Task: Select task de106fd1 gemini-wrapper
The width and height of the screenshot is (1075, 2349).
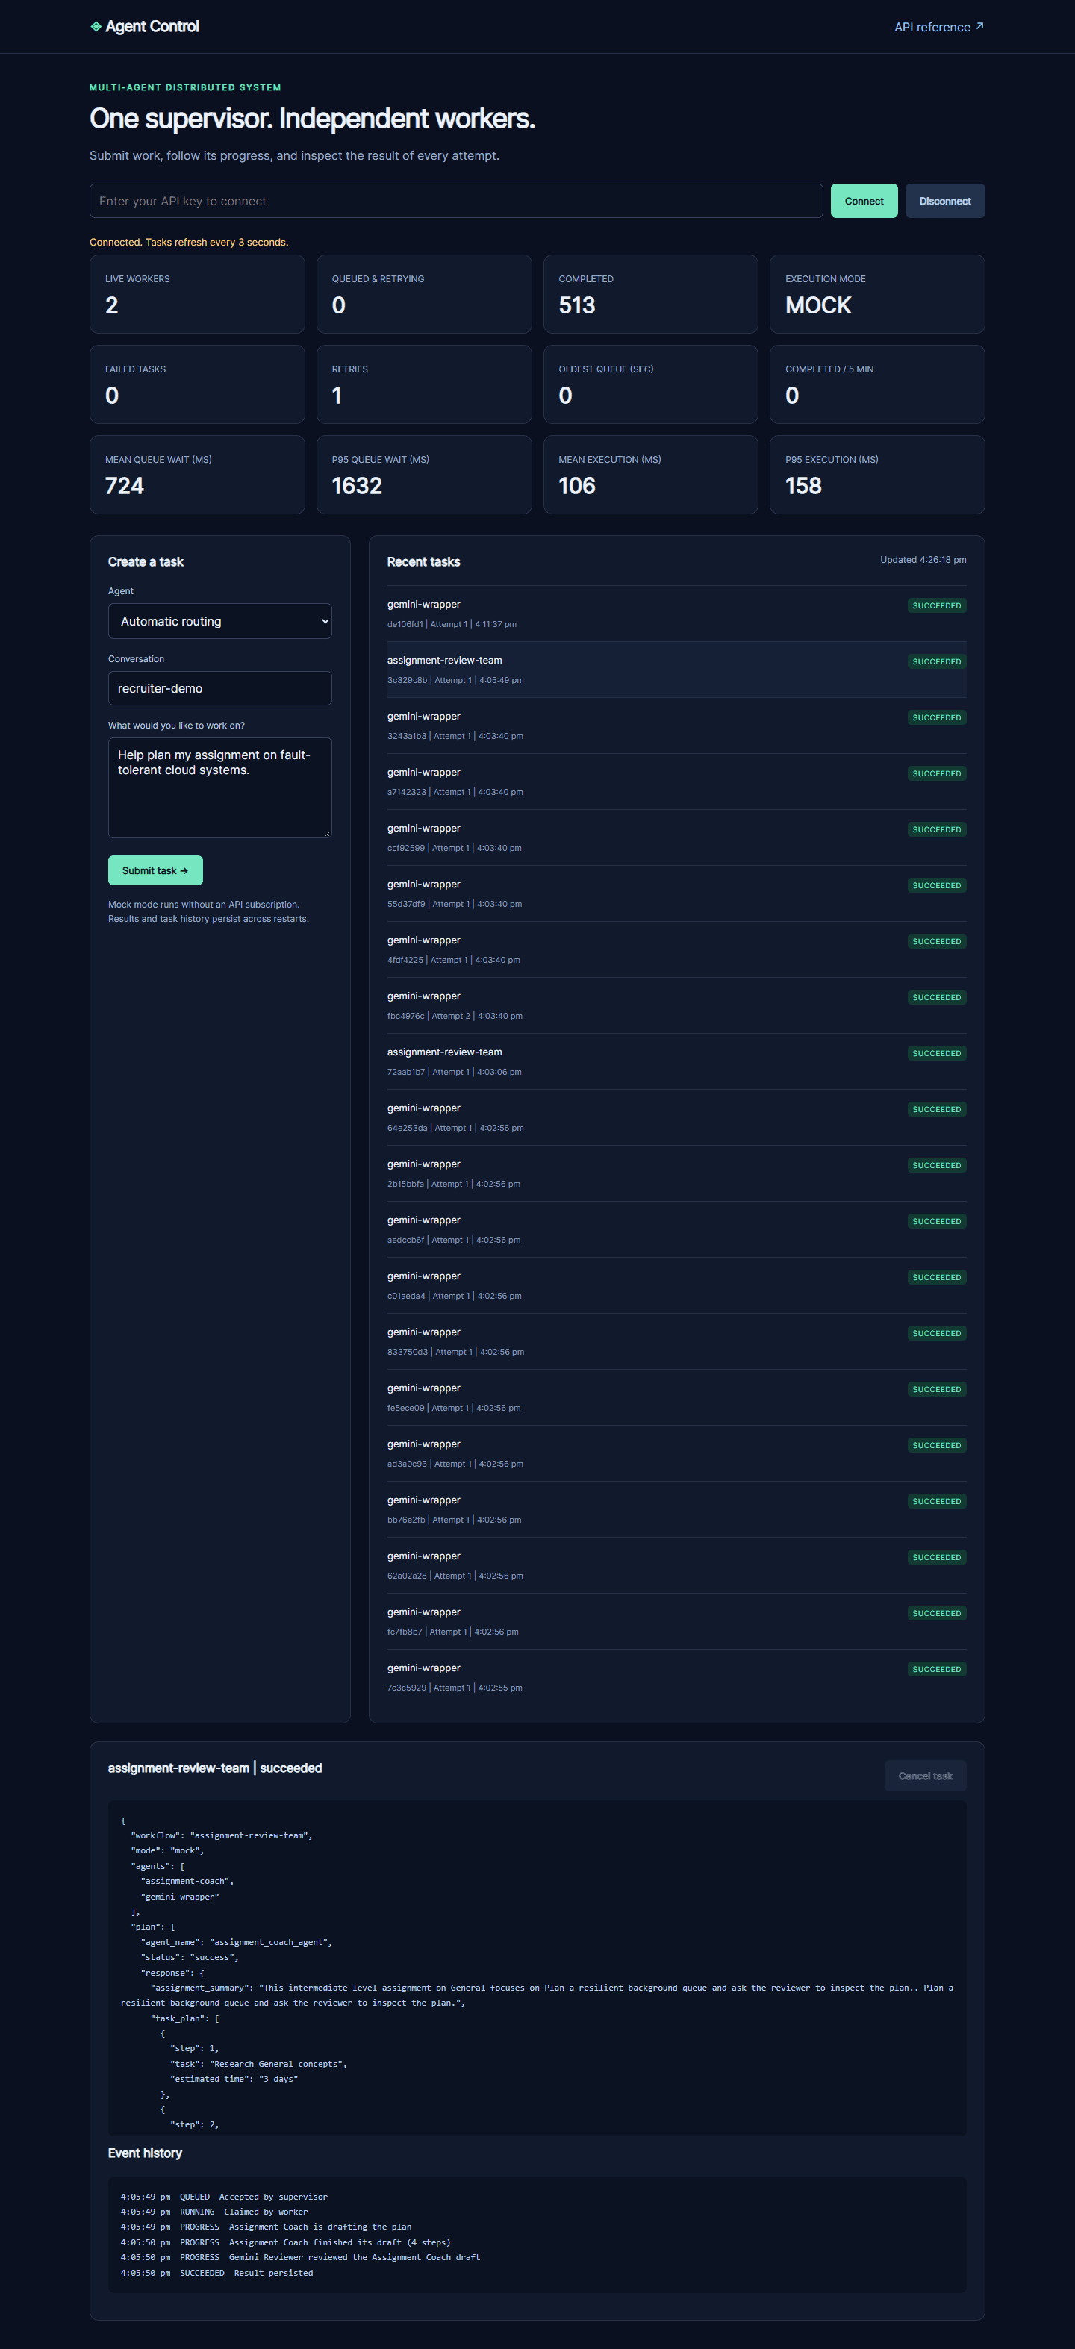Action: [x=676, y=614]
